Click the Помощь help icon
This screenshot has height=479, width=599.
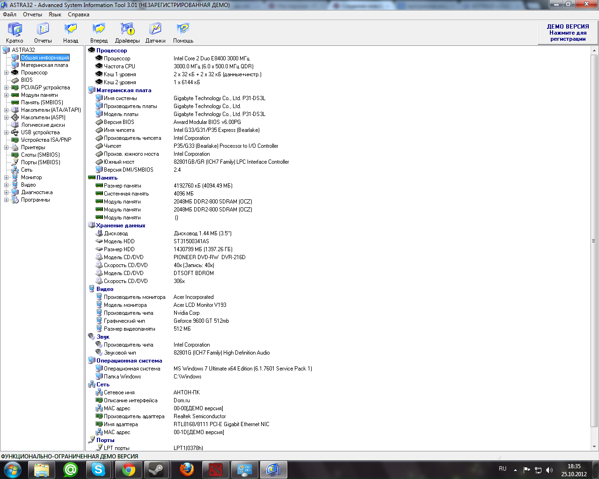183,29
